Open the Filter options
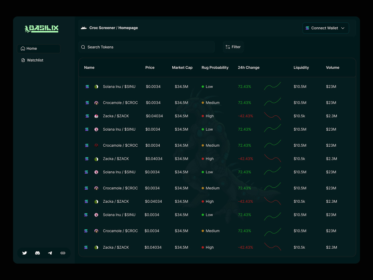The image size is (373, 280). coord(233,47)
